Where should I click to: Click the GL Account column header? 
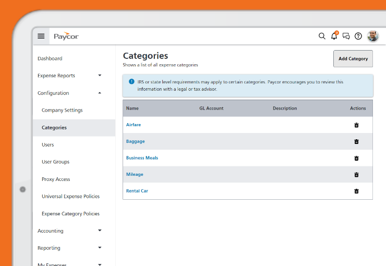211,108
